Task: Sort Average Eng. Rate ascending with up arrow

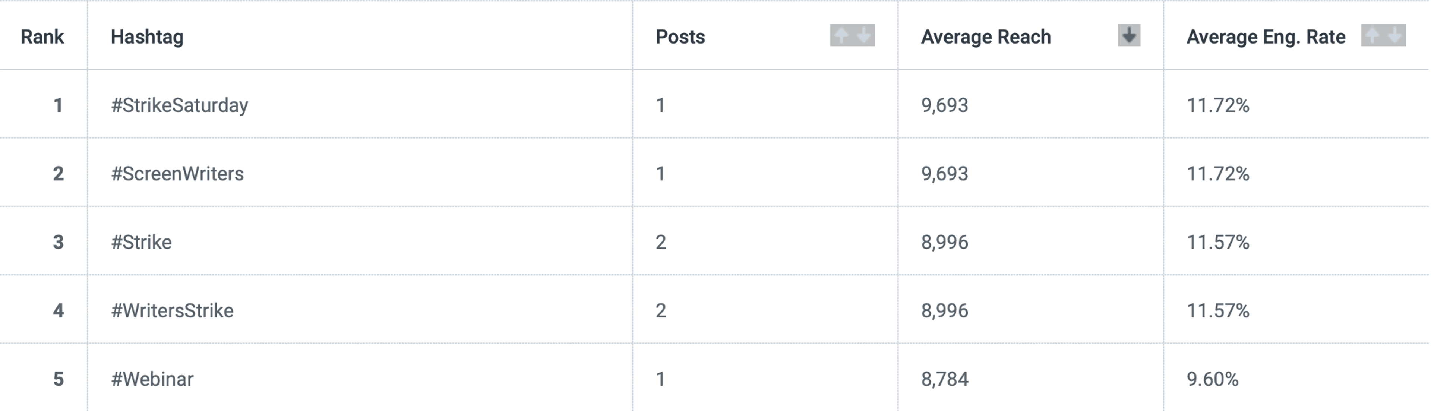Action: click(1372, 35)
